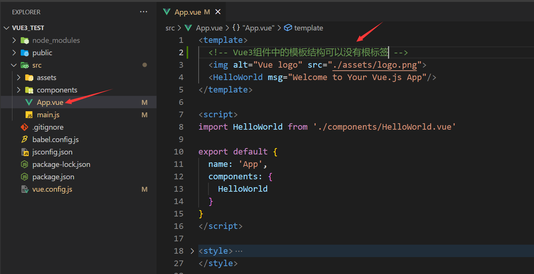Click the git icon beside .gitignore

click(x=24, y=127)
